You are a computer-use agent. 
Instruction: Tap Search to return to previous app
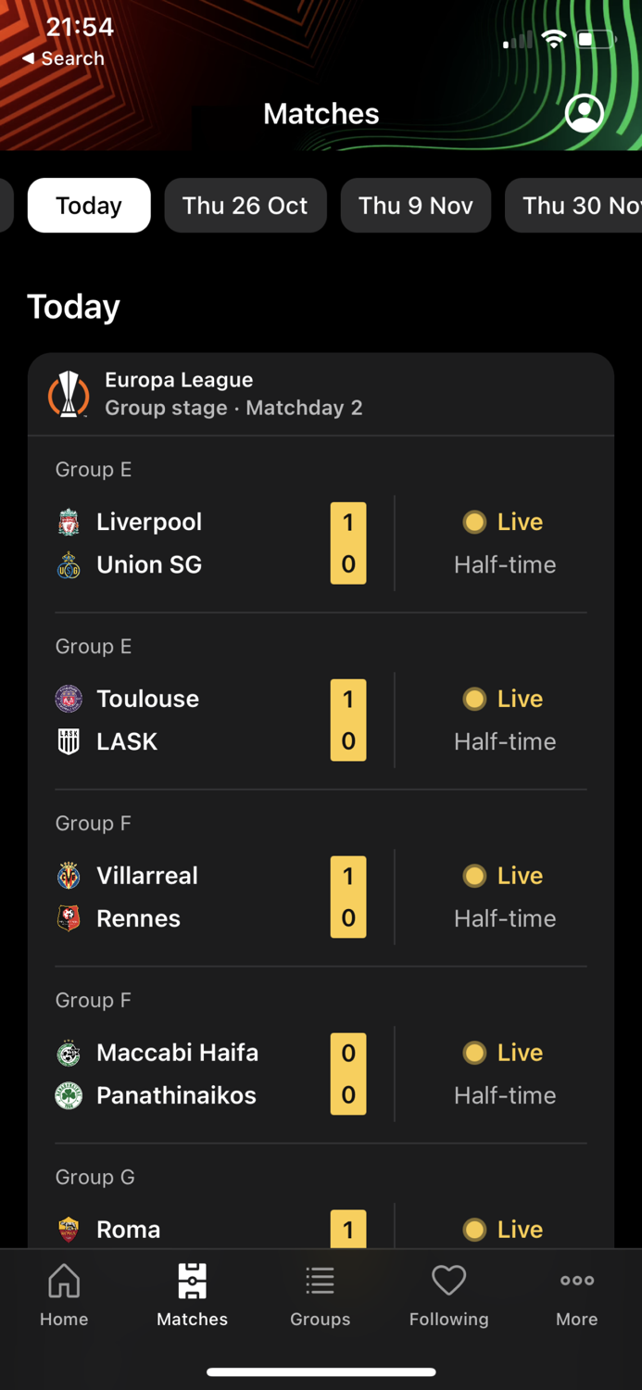(63, 57)
